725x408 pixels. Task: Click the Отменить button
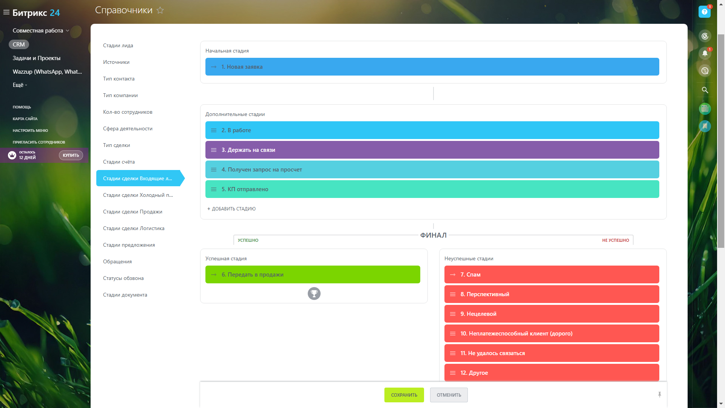[x=449, y=395]
